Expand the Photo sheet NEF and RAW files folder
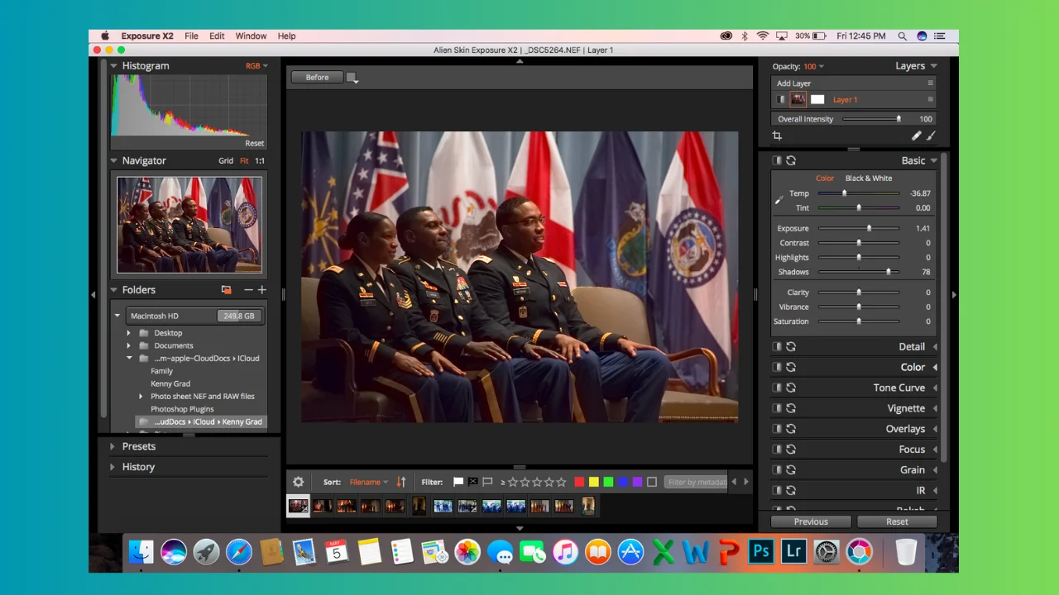 coord(141,397)
